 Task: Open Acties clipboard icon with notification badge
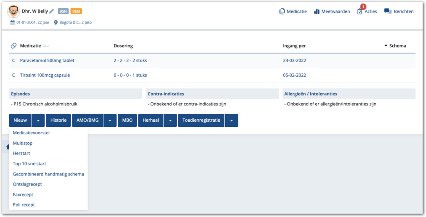click(359, 11)
